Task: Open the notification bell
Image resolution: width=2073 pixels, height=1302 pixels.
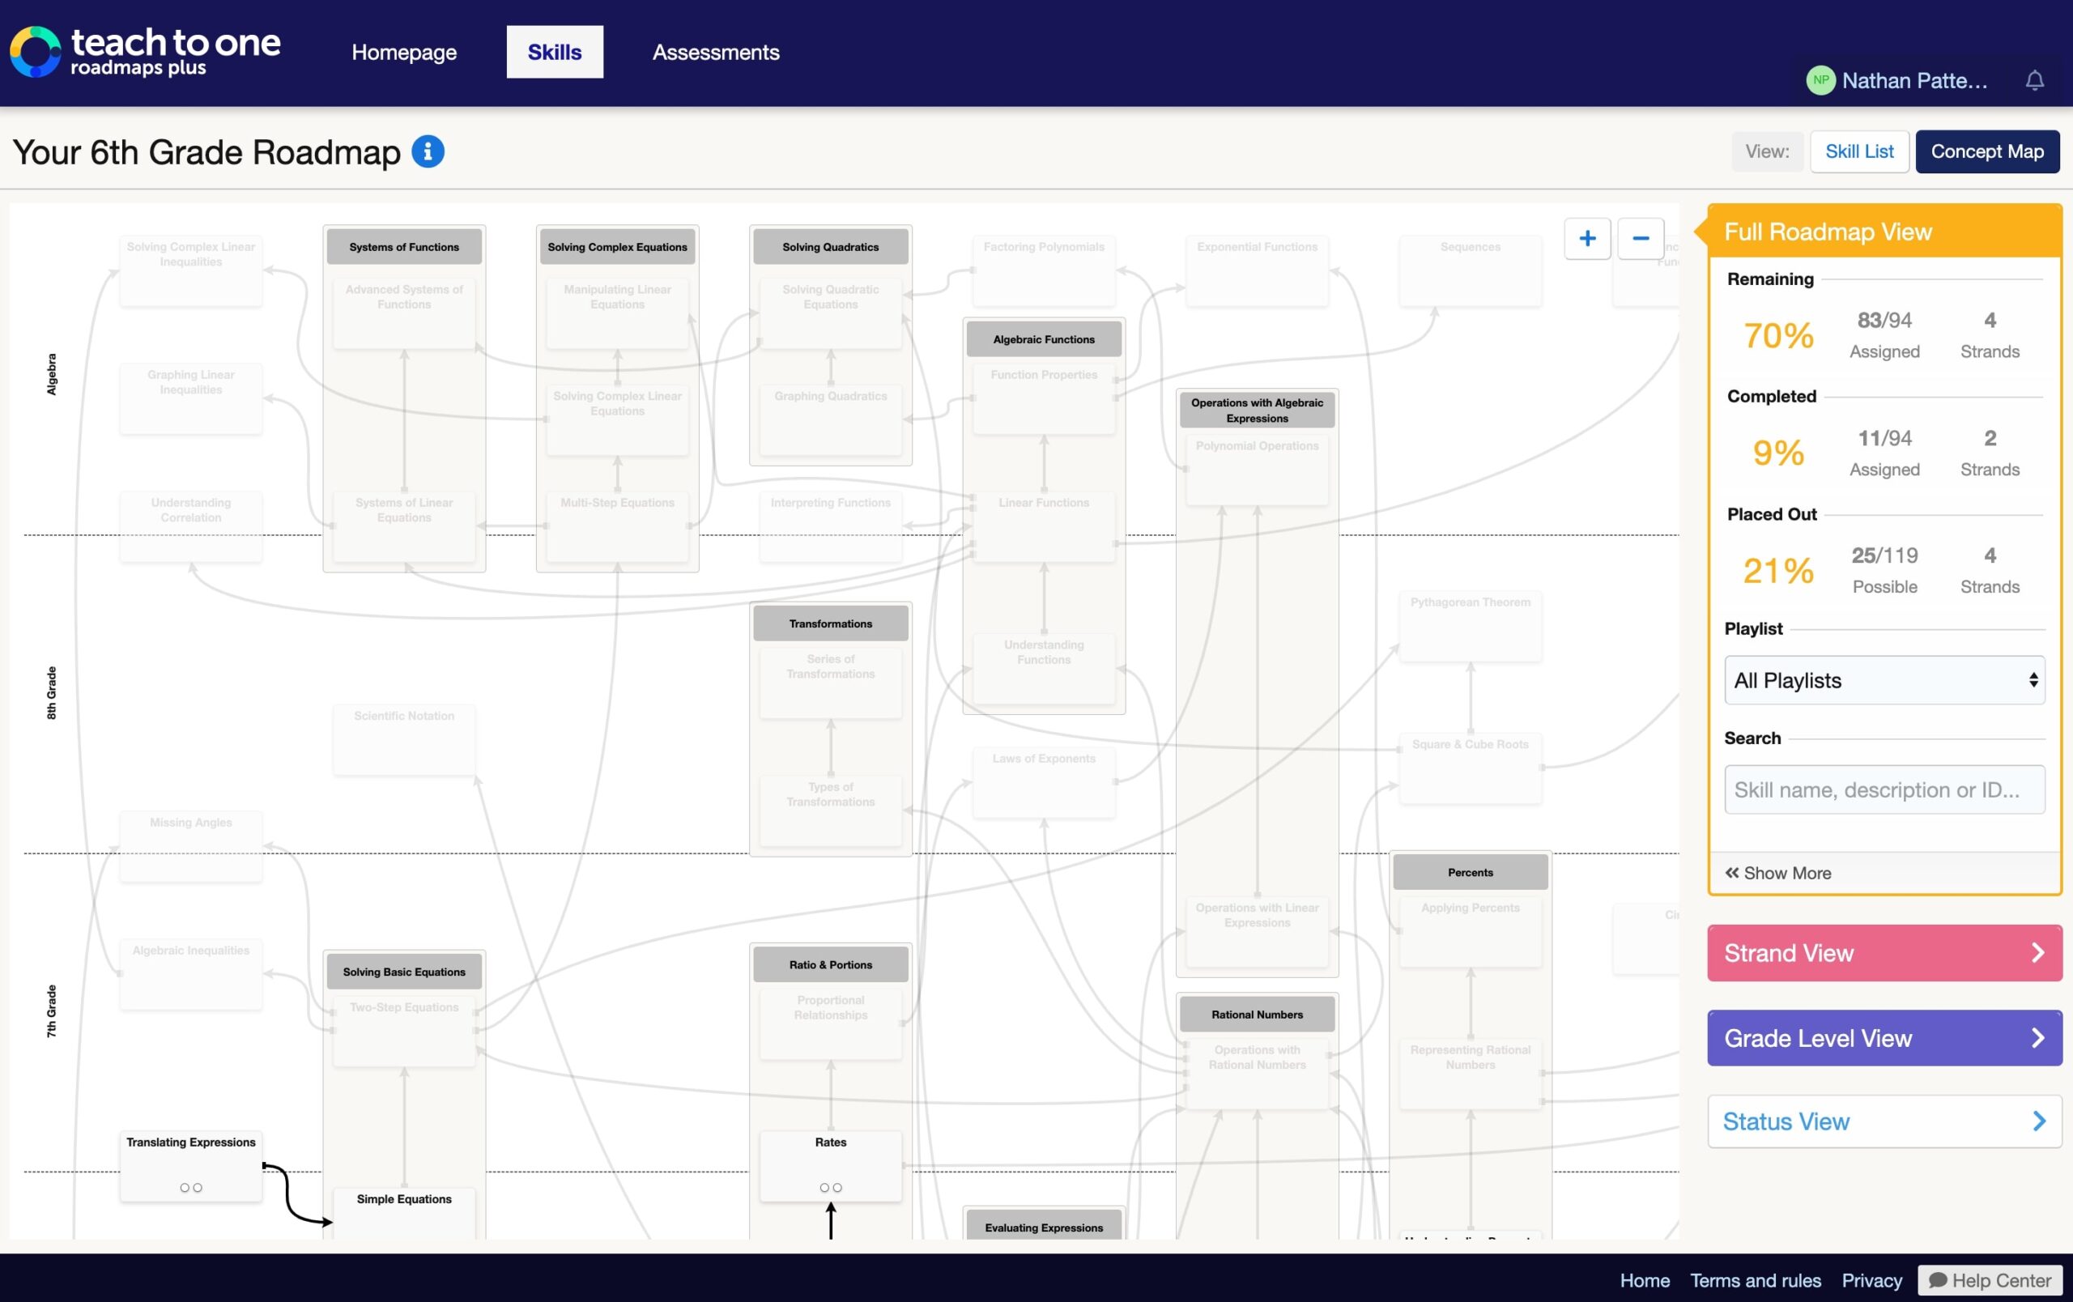Action: 2034,80
